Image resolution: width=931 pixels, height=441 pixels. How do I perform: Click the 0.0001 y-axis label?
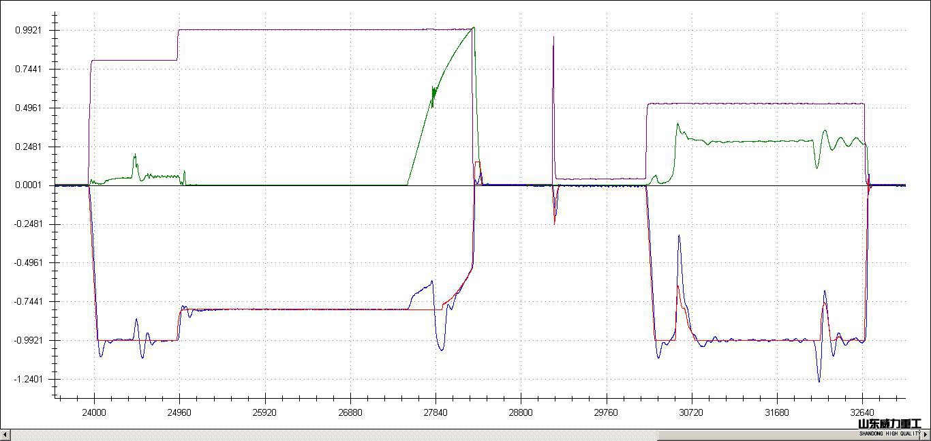(29, 185)
